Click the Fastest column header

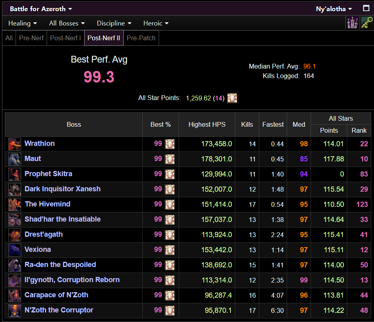pos(273,124)
